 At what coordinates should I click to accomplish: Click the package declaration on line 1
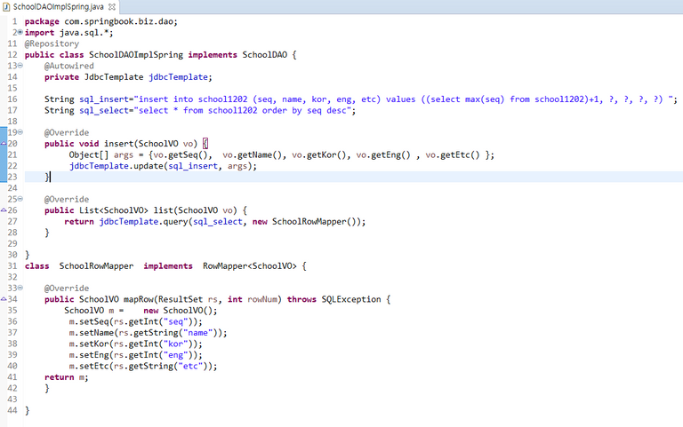[x=101, y=21]
